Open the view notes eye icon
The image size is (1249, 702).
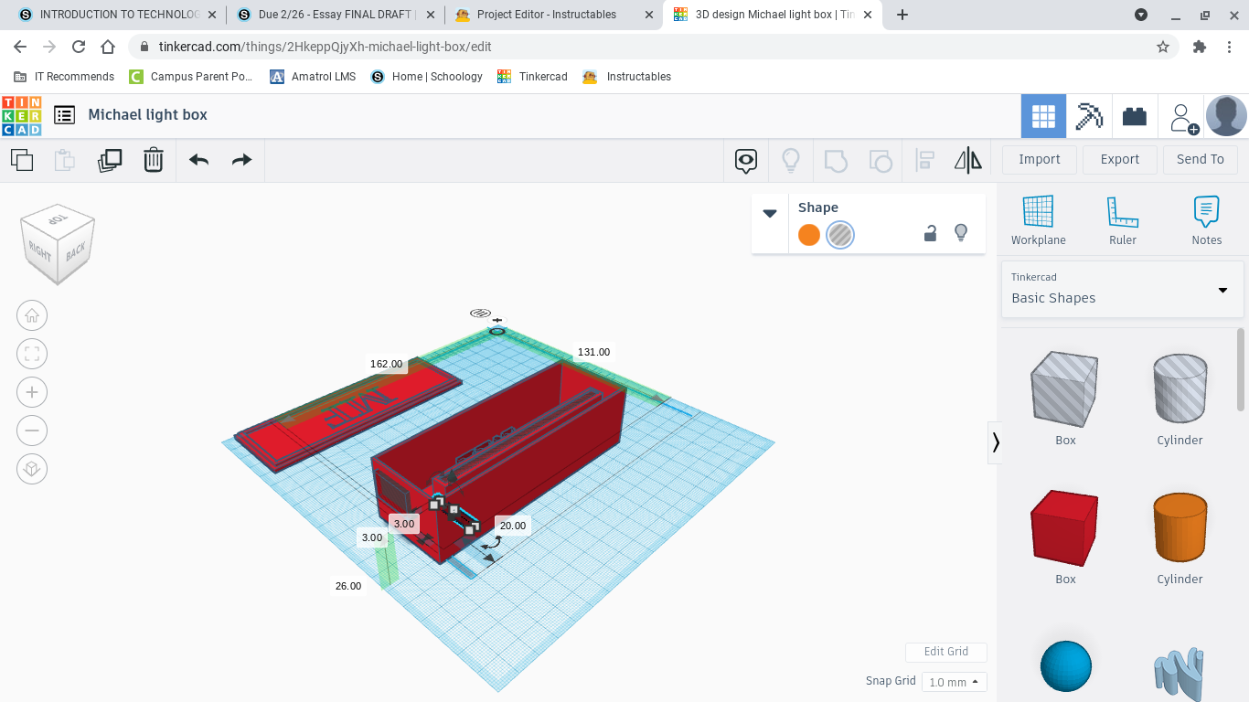746,161
